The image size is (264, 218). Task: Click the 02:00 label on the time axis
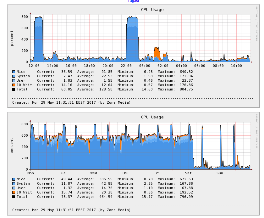(x=163, y=66)
